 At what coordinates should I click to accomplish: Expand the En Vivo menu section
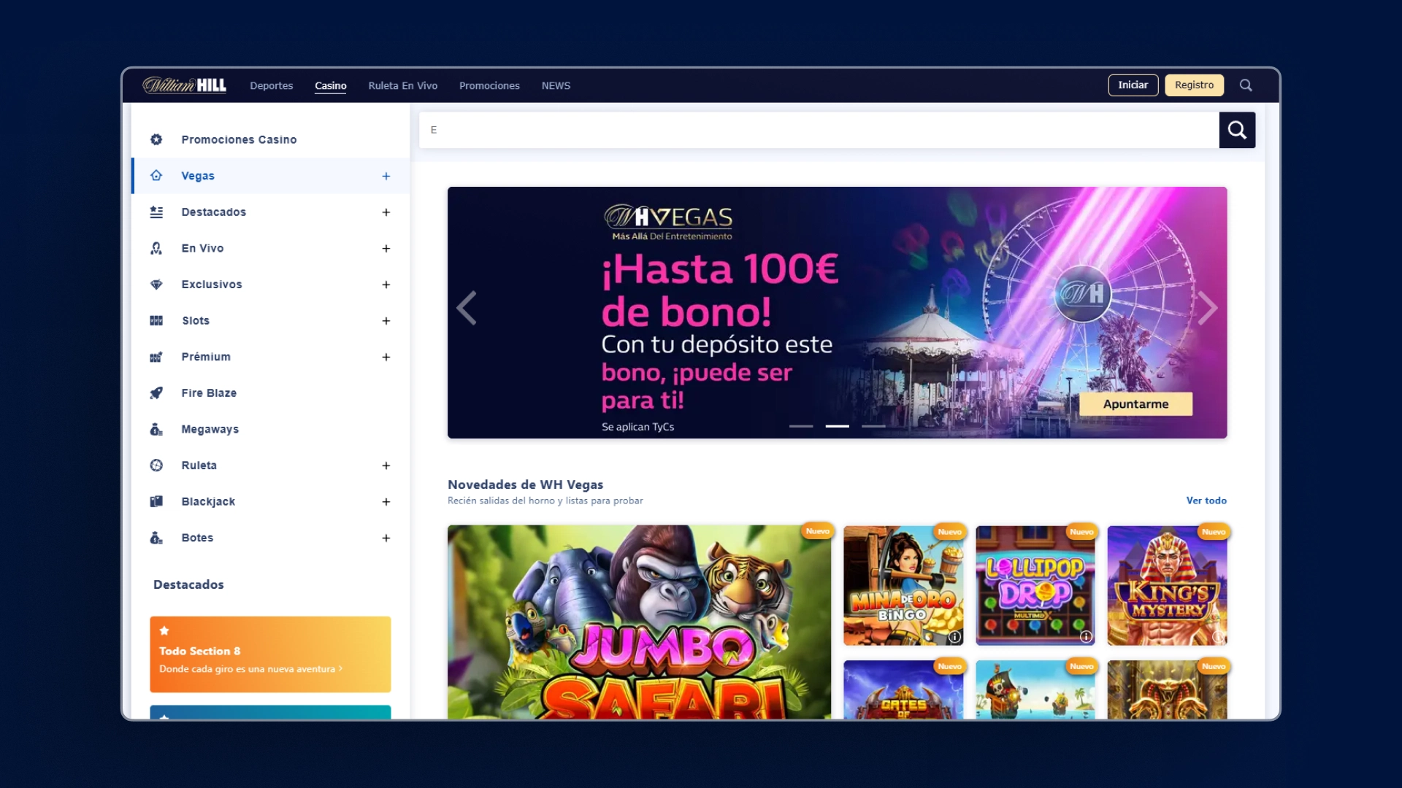tap(386, 248)
